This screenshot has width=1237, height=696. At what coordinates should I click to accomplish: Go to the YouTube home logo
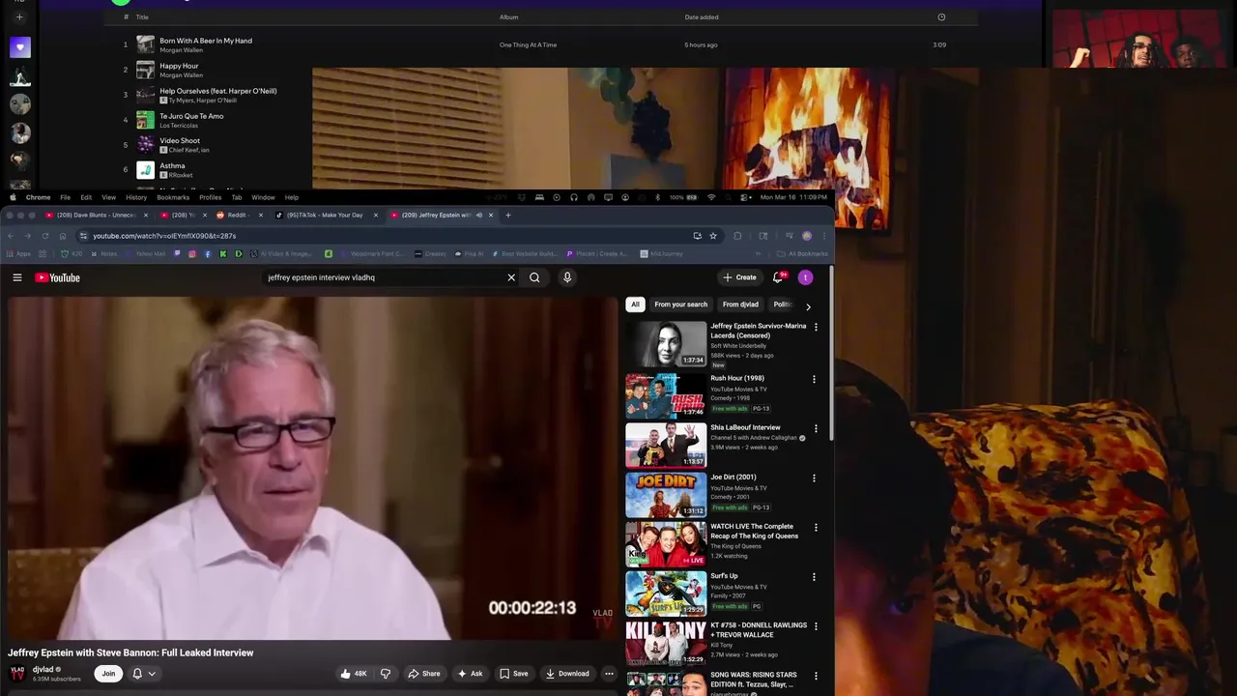(57, 277)
